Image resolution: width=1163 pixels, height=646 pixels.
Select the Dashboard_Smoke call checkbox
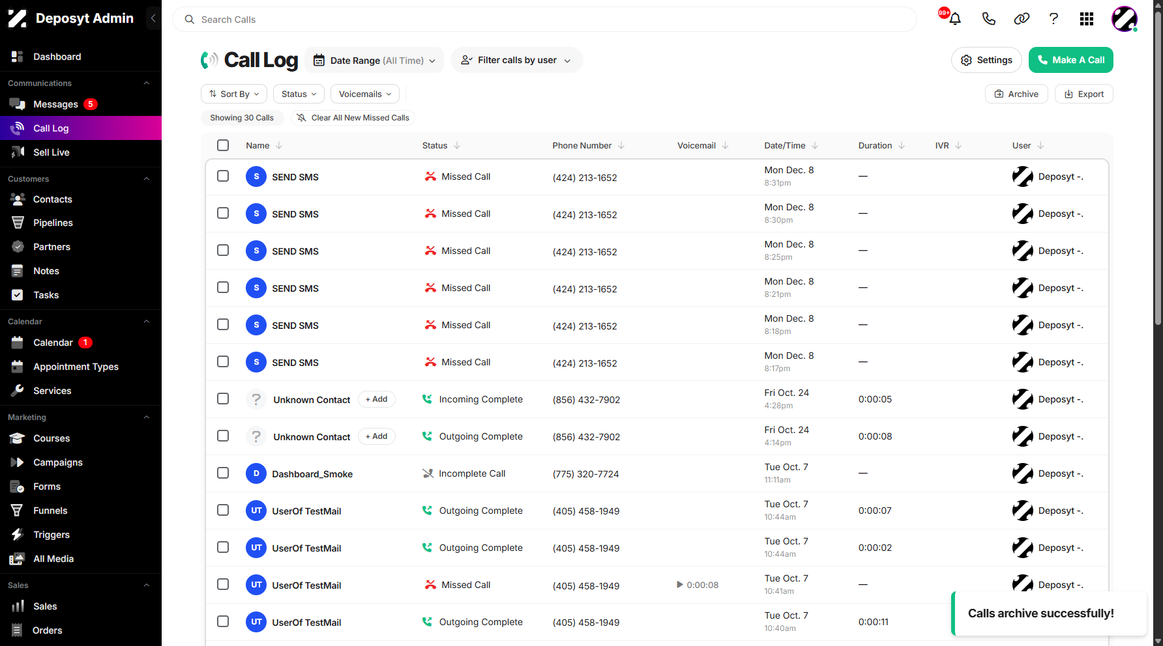(223, 473)
